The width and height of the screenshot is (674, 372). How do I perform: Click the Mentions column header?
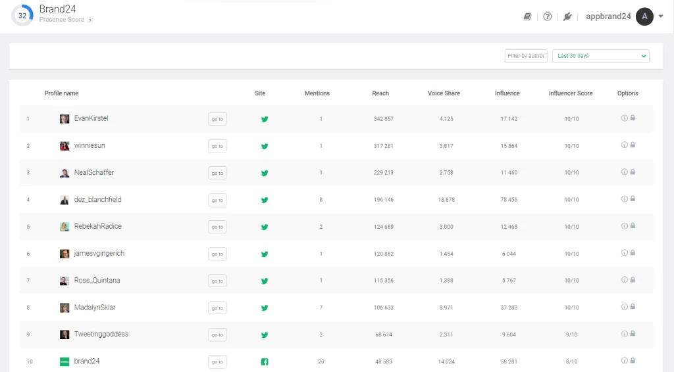point(317,93)
